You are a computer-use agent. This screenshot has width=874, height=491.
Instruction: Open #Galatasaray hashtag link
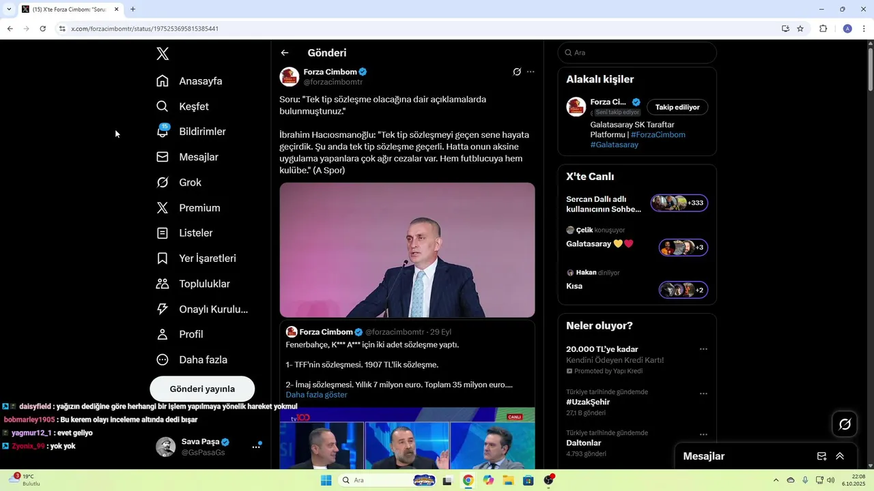click(615, 145)
